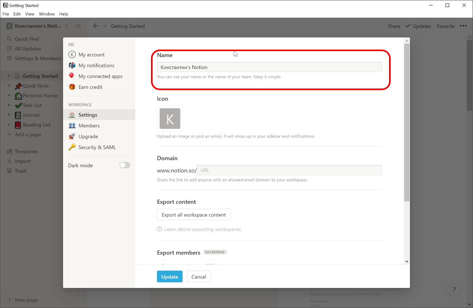Open the Window menu
Image resolution: width=473 pixels, height=308 pixels.
point(47,14)
